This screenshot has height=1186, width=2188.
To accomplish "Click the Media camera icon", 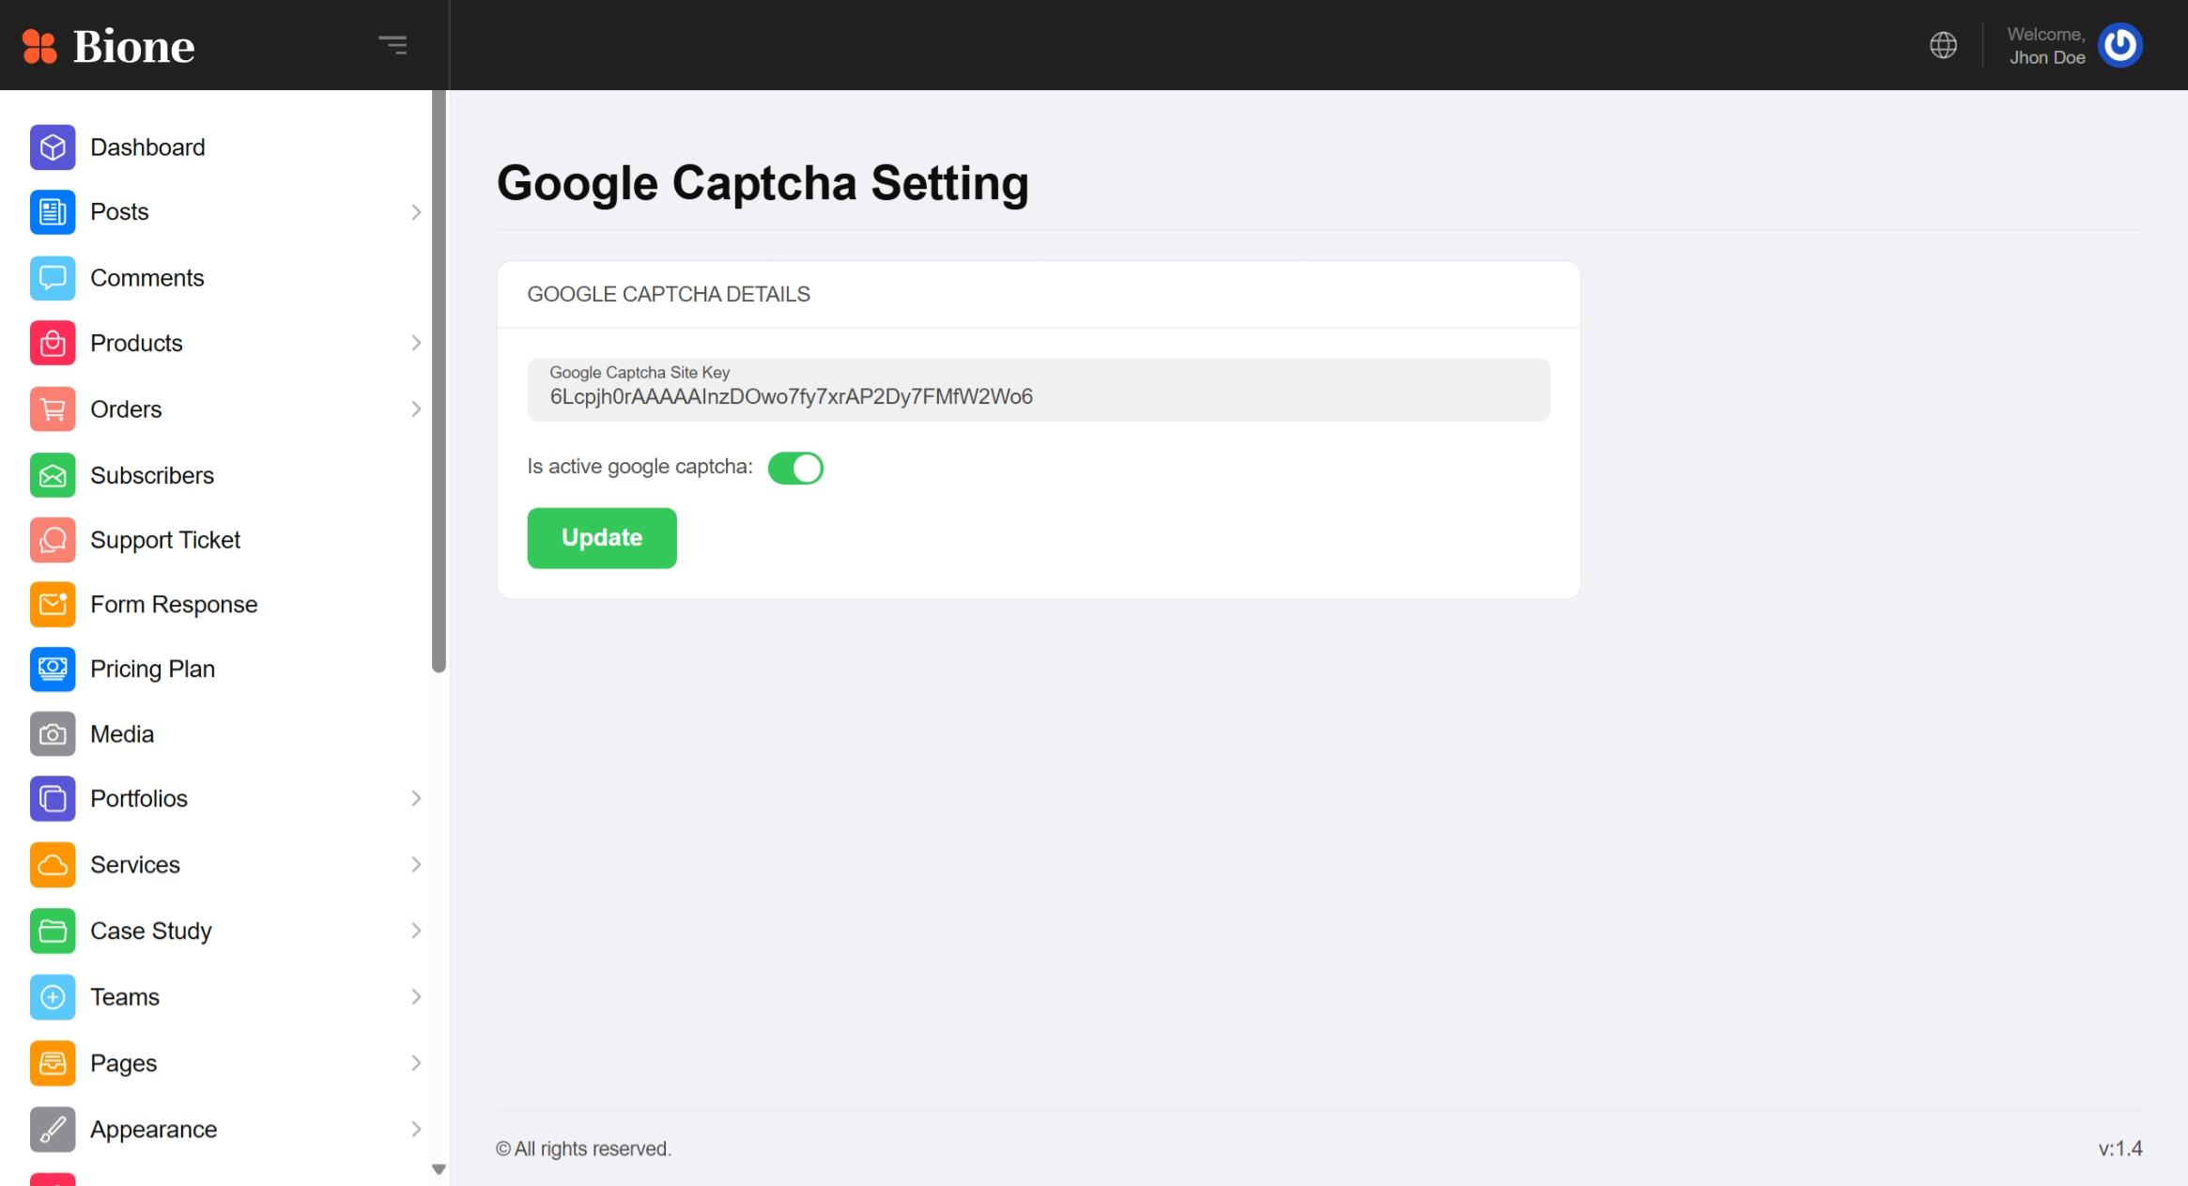I will pos(53,734).
